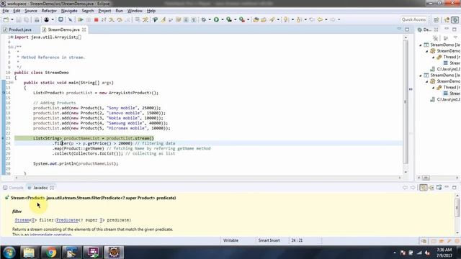Click the Open Task folder icon
The height and width of the screenshot is (259, 461).
264,19
